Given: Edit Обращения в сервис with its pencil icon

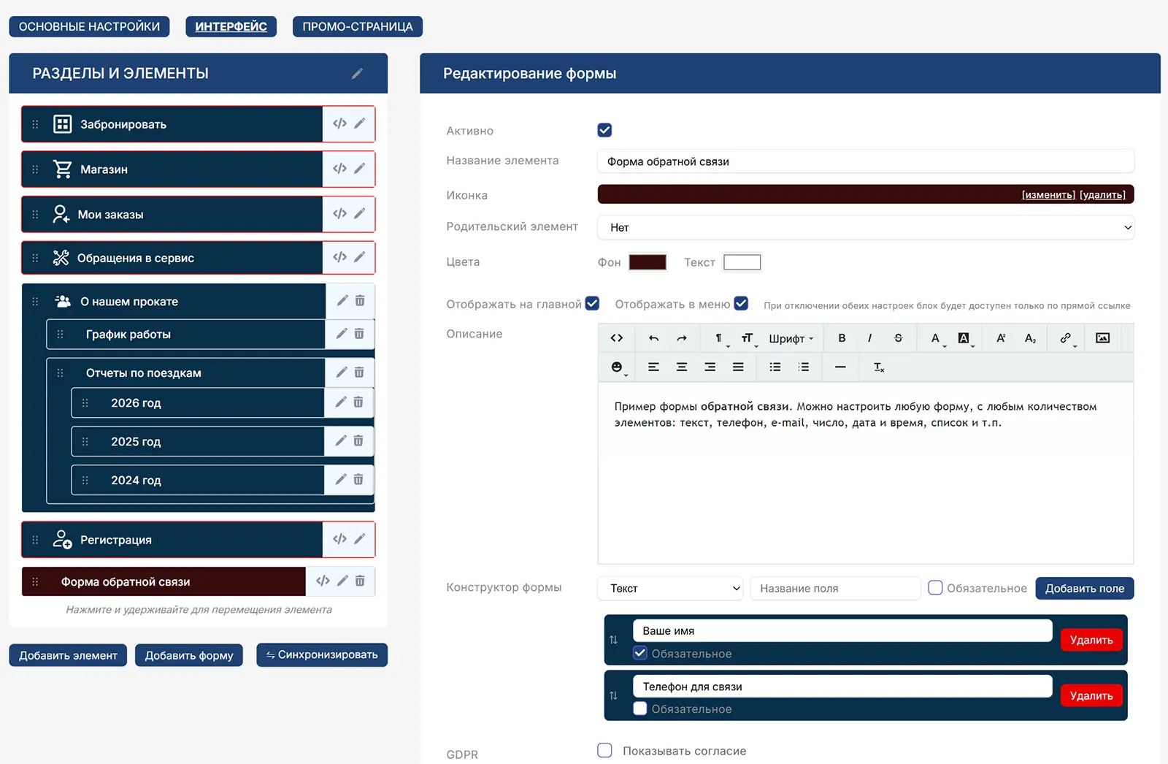Looking at the screenshot, I should tap(359, 257).
